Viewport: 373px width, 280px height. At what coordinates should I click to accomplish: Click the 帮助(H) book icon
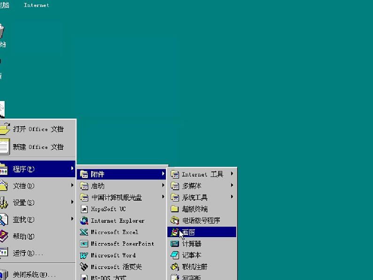(4, 236)
